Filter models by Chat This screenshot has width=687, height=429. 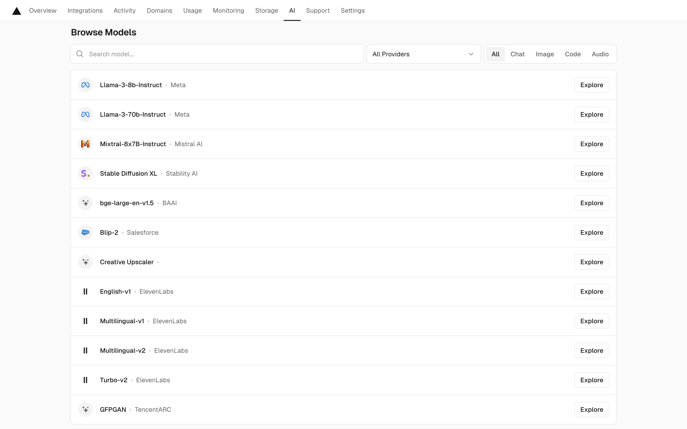(x=517, y=54)
